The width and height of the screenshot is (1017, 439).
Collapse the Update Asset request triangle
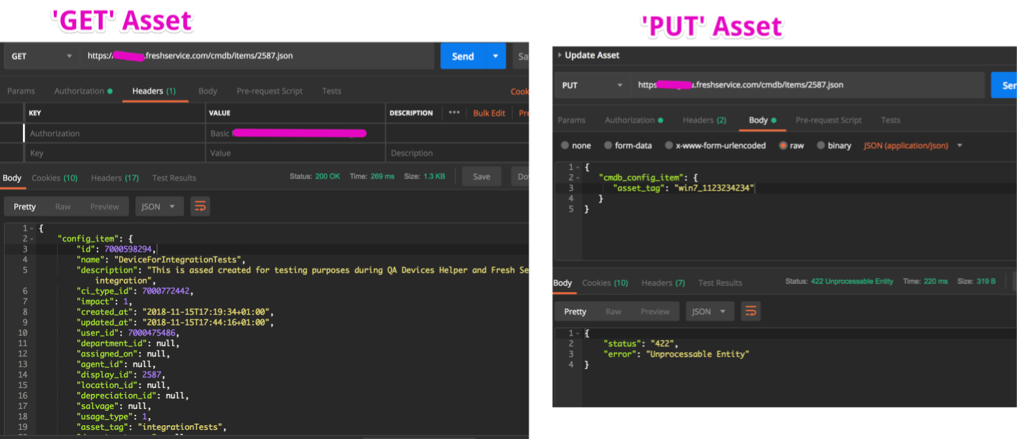(559, 55)
